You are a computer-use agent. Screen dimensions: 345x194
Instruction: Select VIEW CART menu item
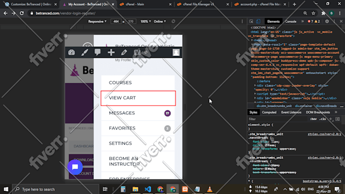tap(138, 98)
